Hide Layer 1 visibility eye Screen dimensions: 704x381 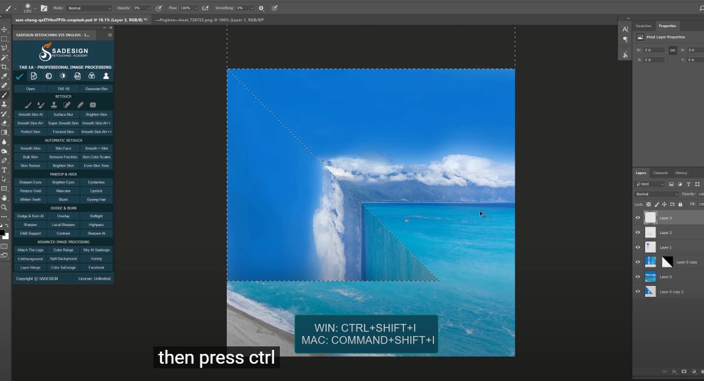point(638,247)
